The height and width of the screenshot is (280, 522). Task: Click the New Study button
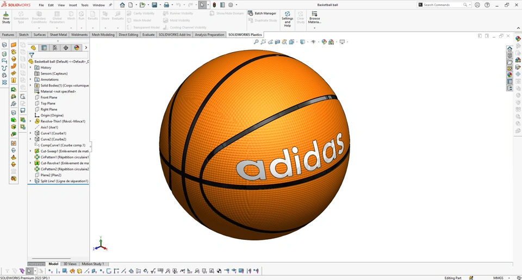(6, 17)
